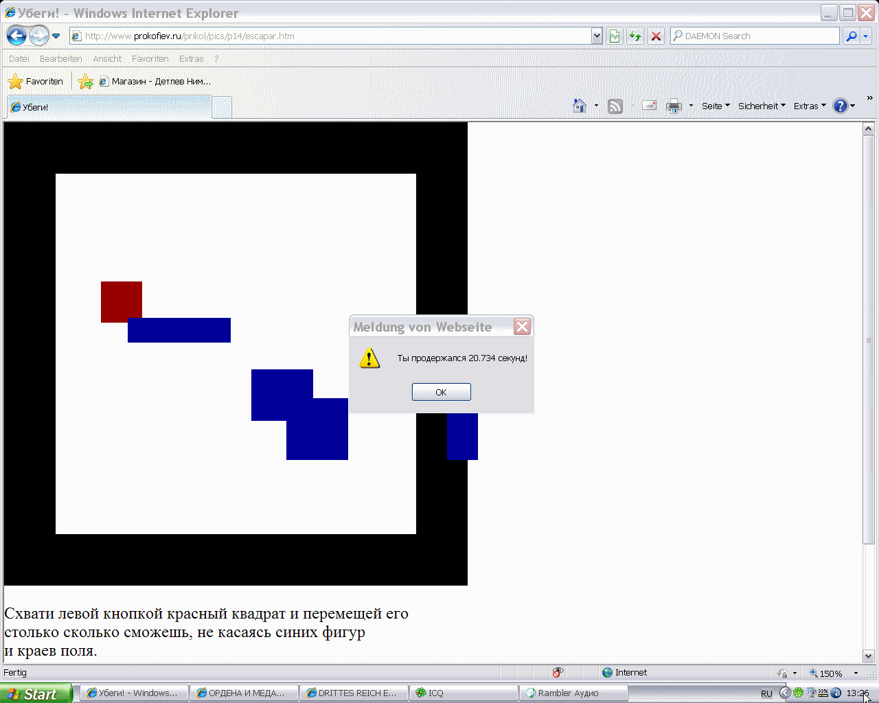Image resolution: width=879 pixels, height=703 pixels.
Task: Switch to ОРДЕНА И МЕДА taskbar window
Action: pos(244,693)
